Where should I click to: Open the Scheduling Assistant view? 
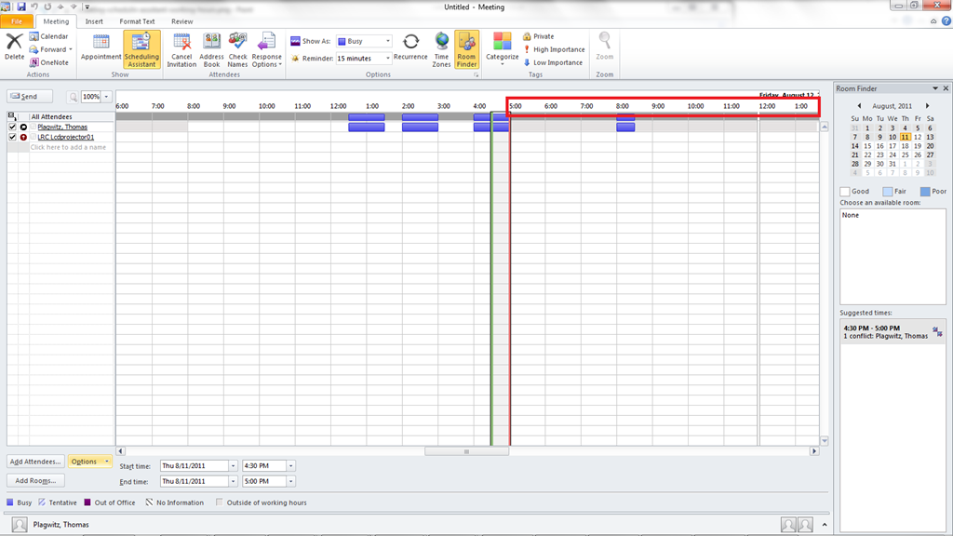point(141,48)
